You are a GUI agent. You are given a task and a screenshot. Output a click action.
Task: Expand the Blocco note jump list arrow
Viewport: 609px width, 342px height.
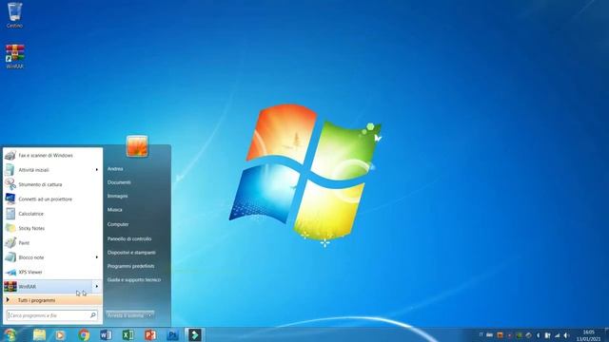pos(97,257)
